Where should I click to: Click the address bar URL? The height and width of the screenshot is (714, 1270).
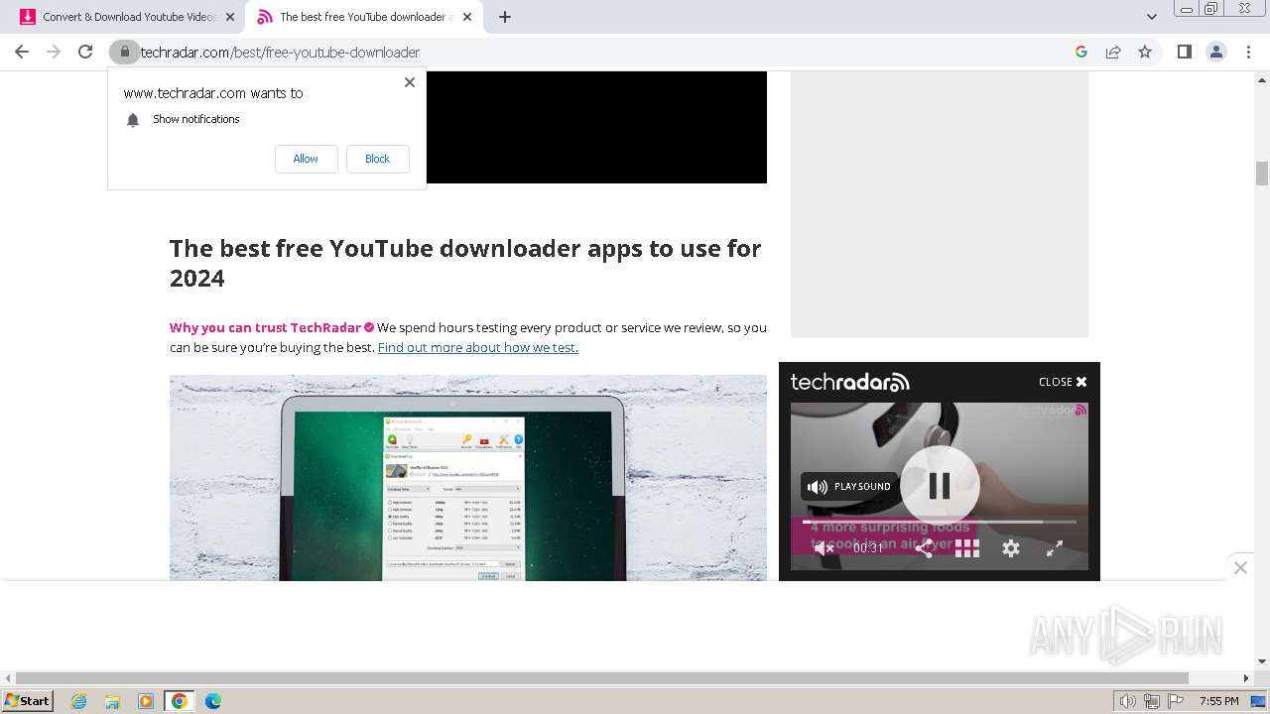pyautogui.click(x=281, y=53)
